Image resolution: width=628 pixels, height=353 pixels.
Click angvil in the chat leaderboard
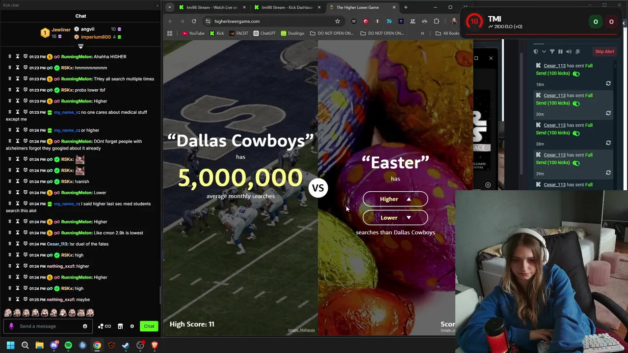(87, 29)
